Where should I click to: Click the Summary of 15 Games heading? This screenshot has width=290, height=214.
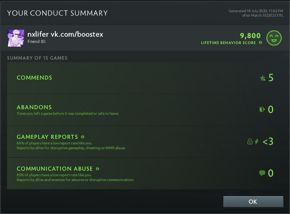[x=37, y=58]
